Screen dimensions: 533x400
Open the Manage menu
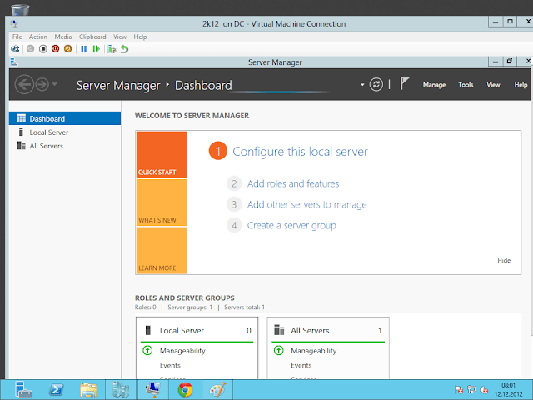(434, 85)
